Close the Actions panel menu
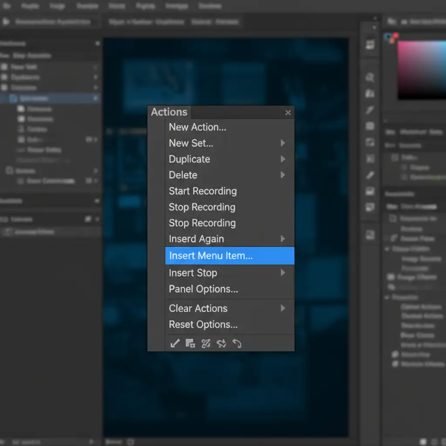The image size is (446, 446). point(287,113)
